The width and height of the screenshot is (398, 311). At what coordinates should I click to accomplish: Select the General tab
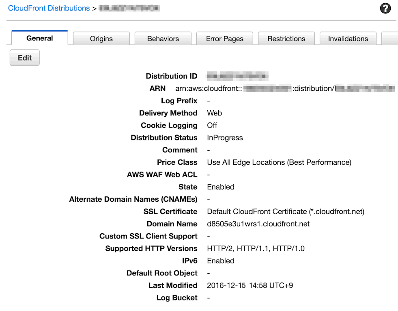pos(40,38)
